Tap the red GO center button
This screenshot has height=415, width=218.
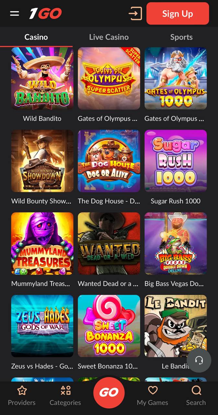pyautogui.click(x=109, y=393)
